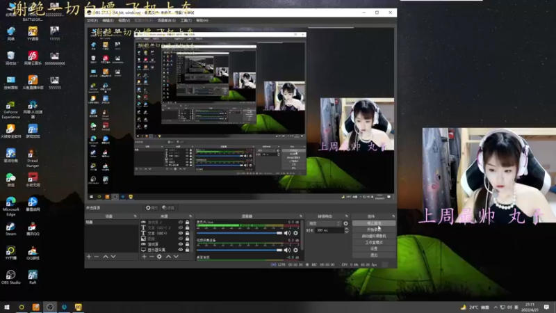Image resolution: width=556 pixels, height=313 pixels.
Task: Increase the transition duration with the up arrow
Action: pos(346,229)
